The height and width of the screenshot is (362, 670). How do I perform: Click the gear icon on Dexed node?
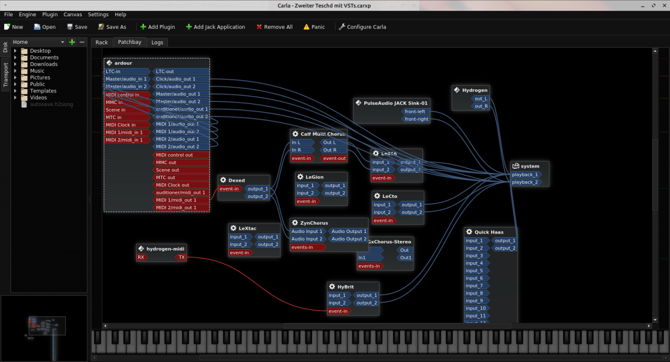click(x=223, y=180)
